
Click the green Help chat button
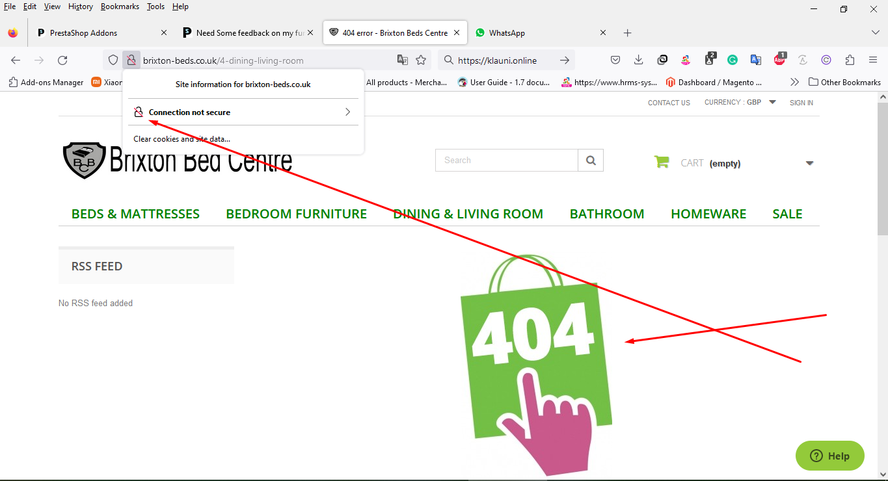coord(830,456)
